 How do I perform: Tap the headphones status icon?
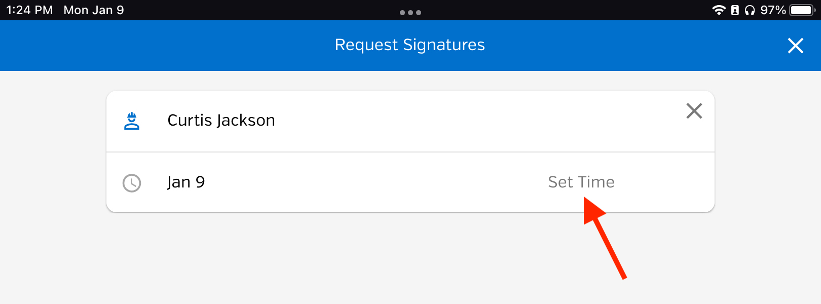tap(750, 10)
